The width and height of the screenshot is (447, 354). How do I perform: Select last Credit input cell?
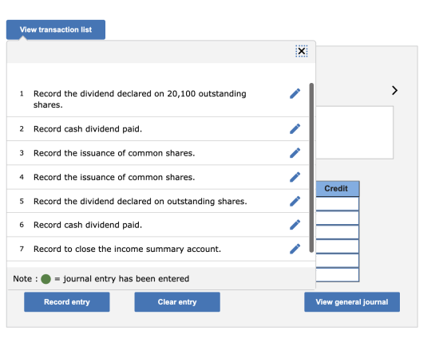337,275
